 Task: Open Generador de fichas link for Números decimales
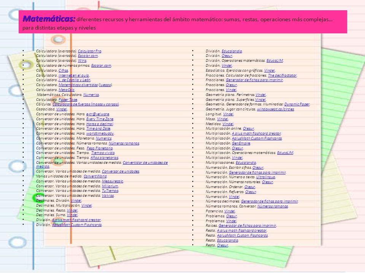point(270,201)
